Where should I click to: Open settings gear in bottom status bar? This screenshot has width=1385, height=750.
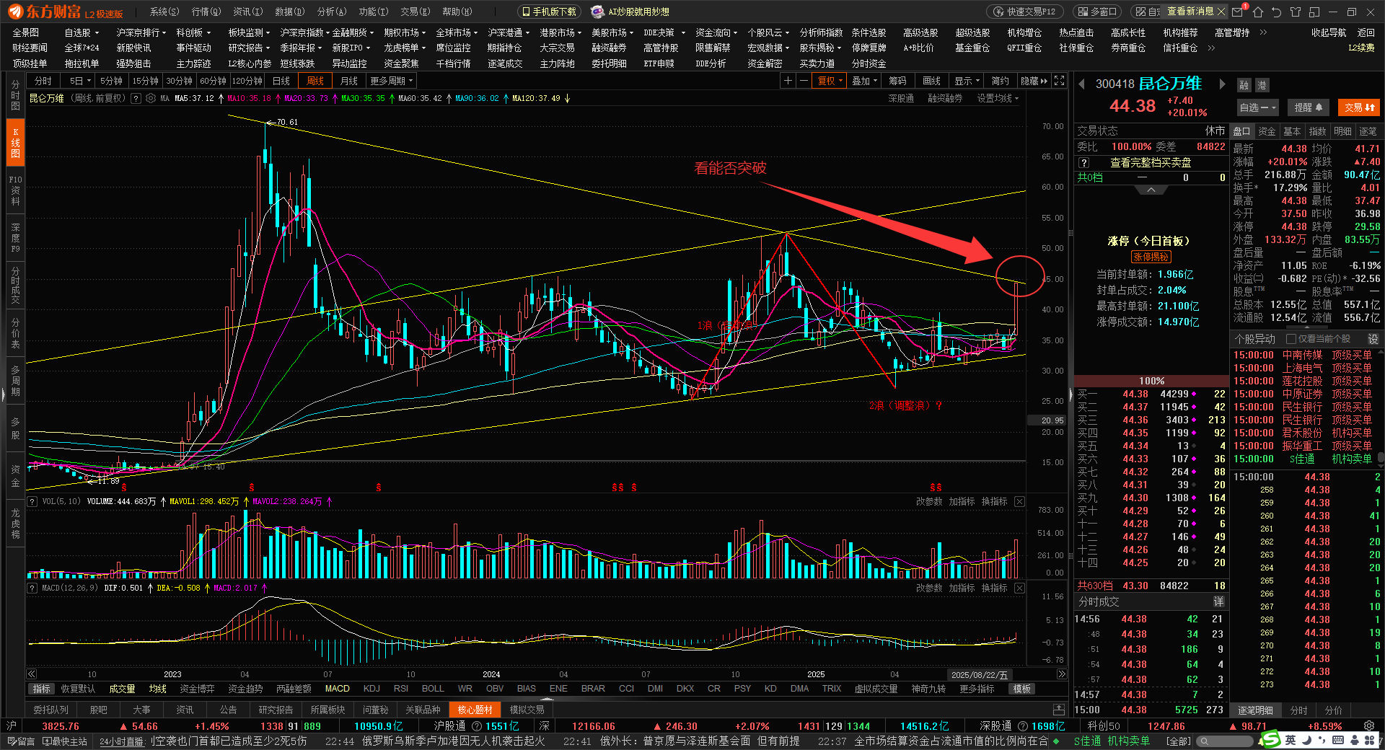tap(1369, 726)
